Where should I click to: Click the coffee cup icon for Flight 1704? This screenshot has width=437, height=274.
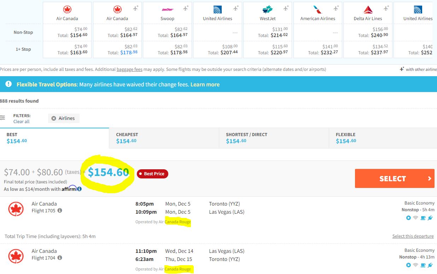tap(423, 265)
